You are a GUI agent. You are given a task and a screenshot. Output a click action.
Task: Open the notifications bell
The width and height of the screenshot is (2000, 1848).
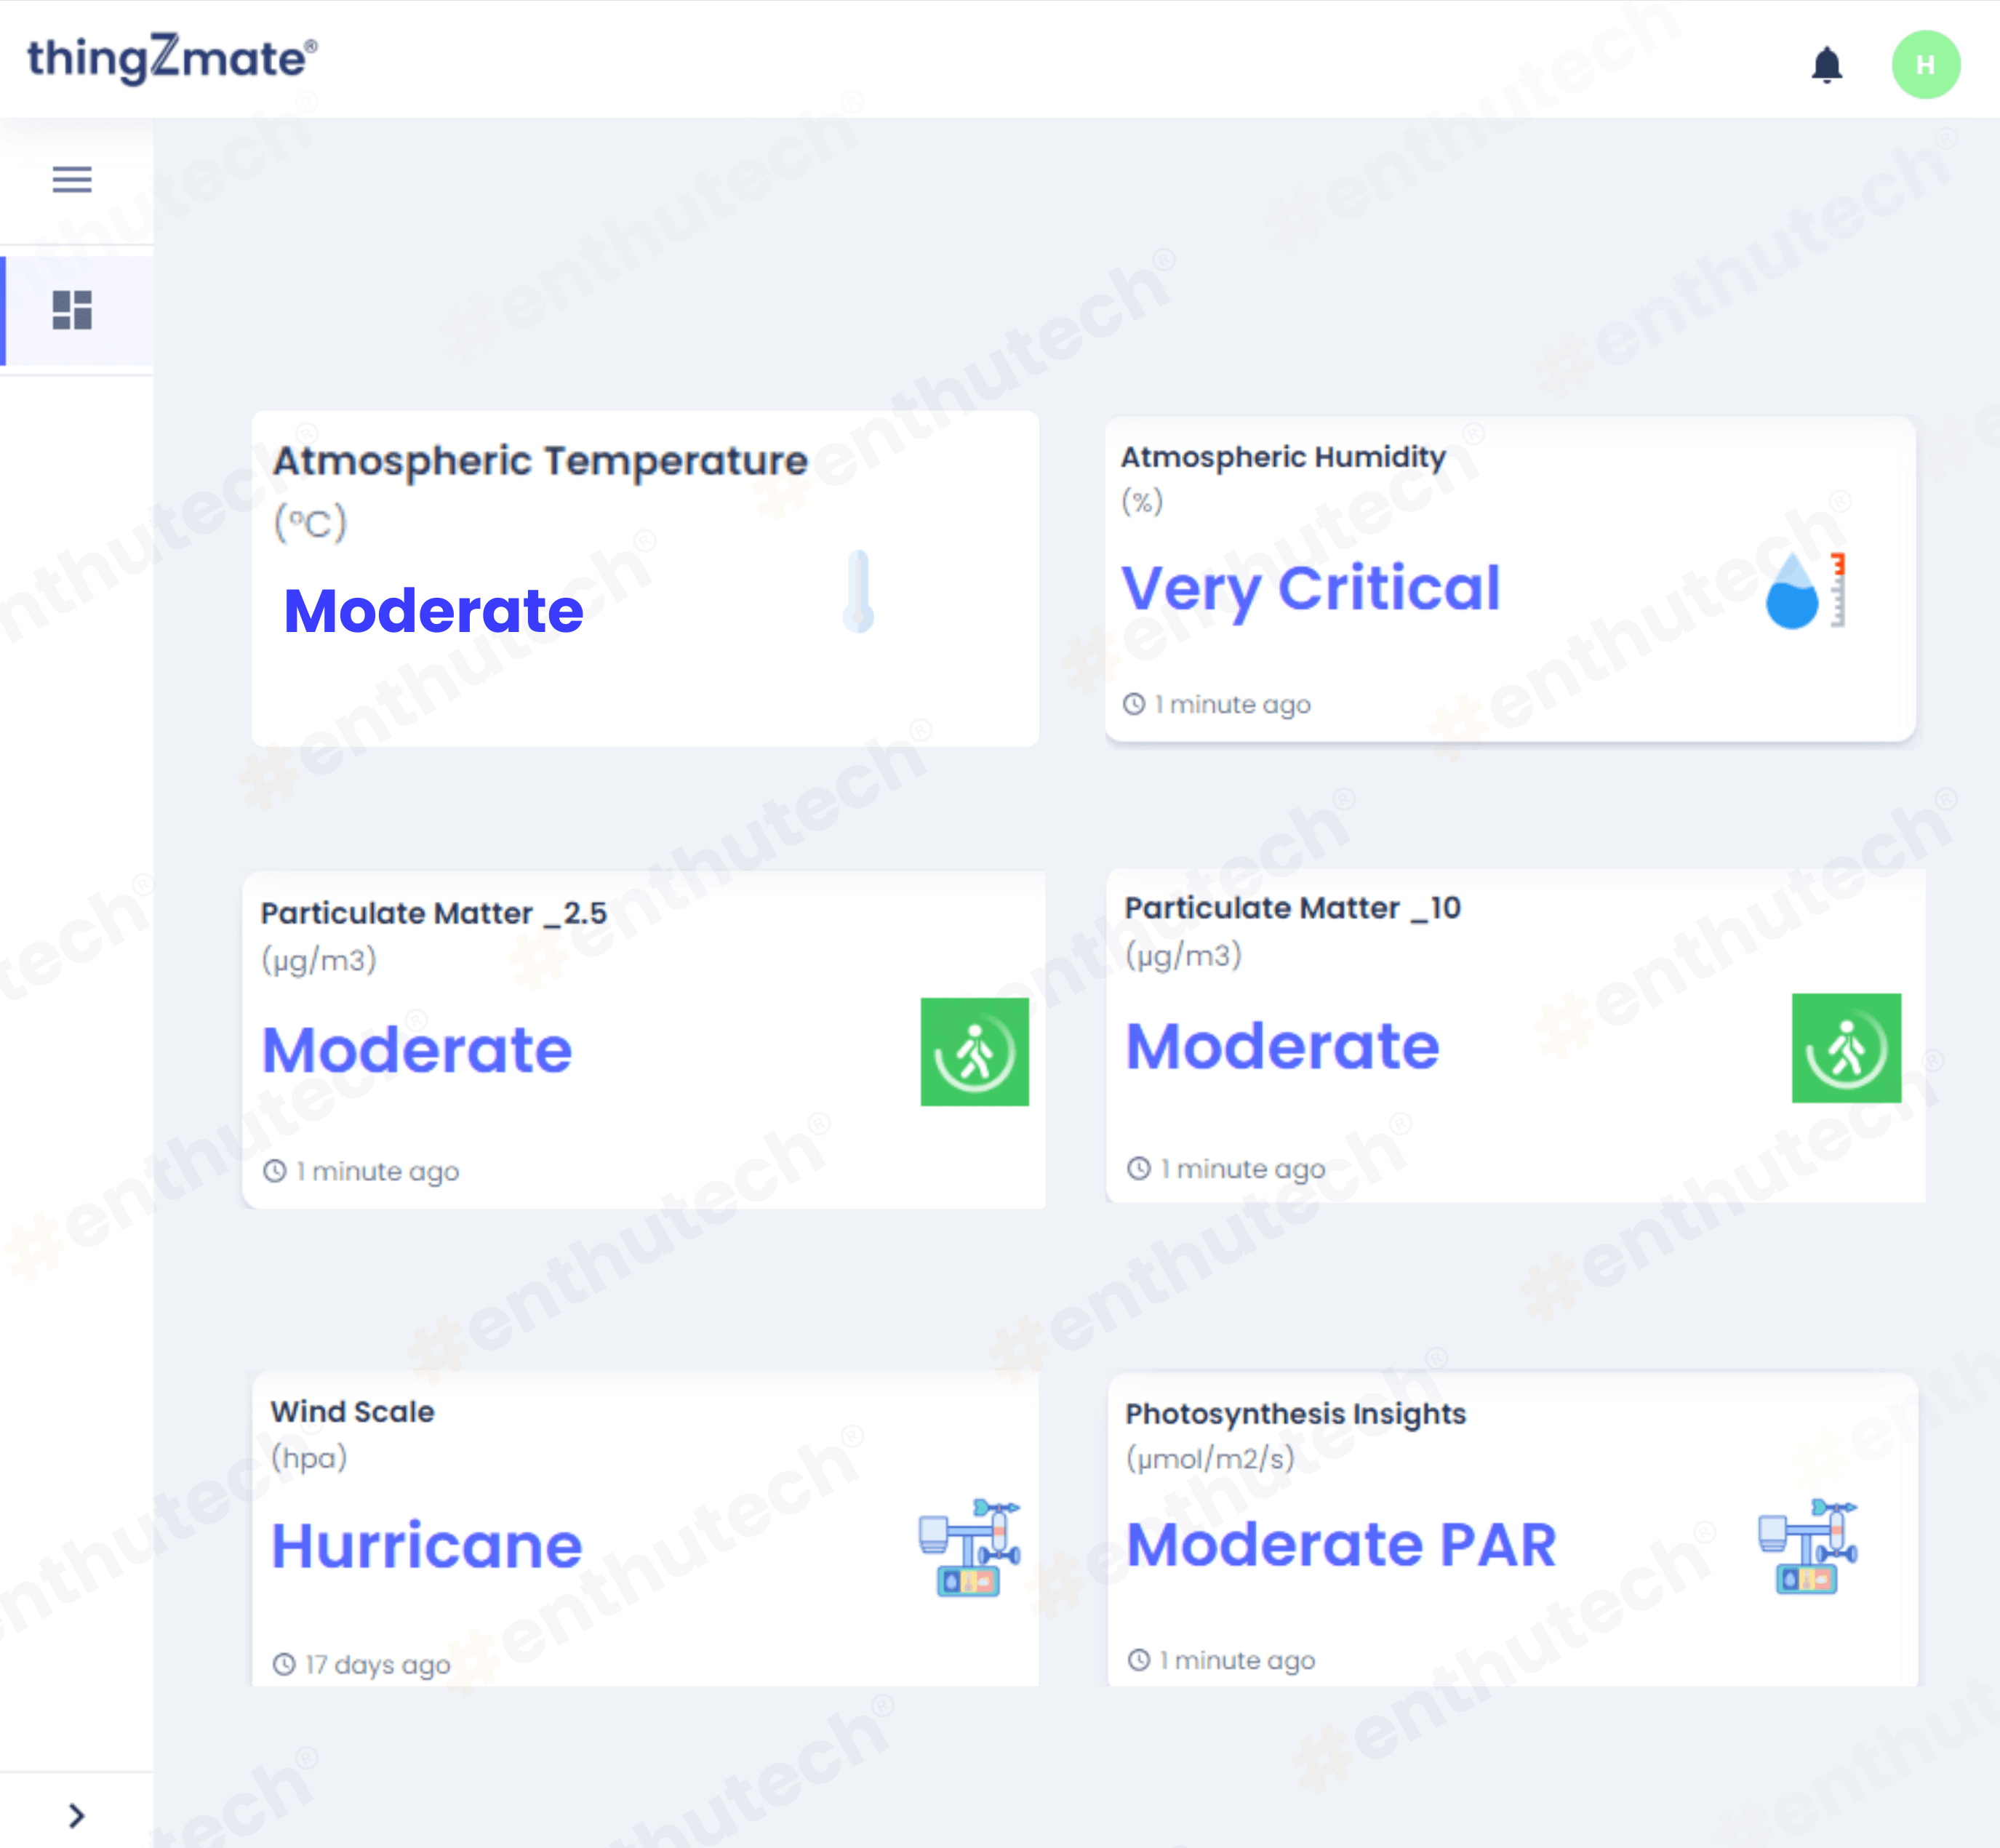[x=1826, y=65]
